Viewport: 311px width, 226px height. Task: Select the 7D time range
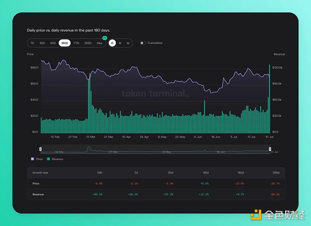point(32,43)
